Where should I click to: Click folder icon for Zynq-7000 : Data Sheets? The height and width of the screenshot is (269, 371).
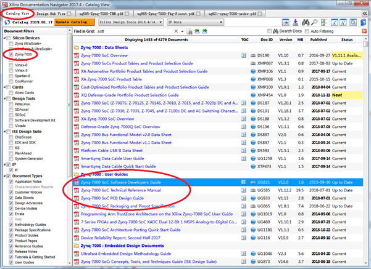(76, 47)
